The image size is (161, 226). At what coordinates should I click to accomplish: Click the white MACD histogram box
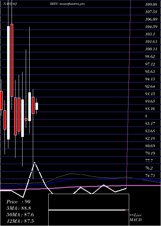pos(89,210)
